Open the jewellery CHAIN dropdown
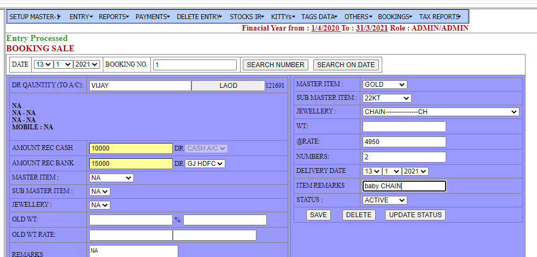This screenshot has height=257, width=537. 440,112
